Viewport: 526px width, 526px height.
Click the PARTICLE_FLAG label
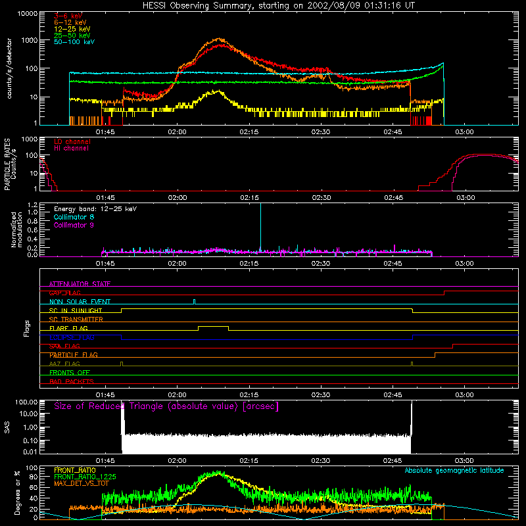click(74, 354)
